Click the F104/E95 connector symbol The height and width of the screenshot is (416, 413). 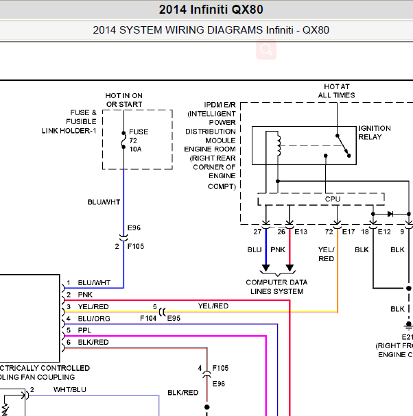163,312
